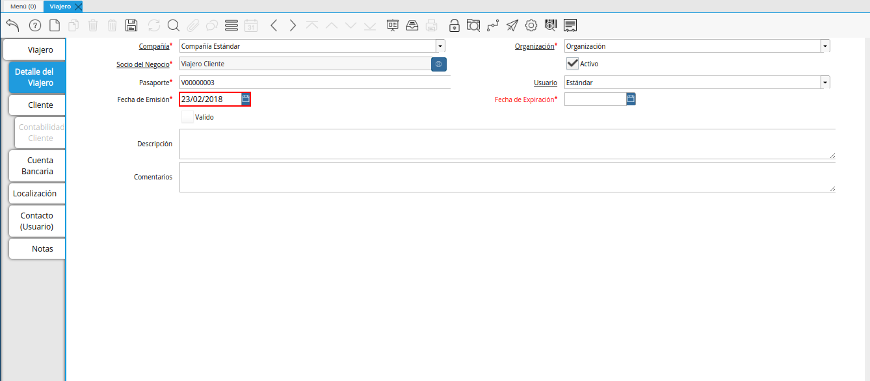This screenshot has height=381, width=870.
Task: Click the Estándar user combo field
Action: click(692, 83)
